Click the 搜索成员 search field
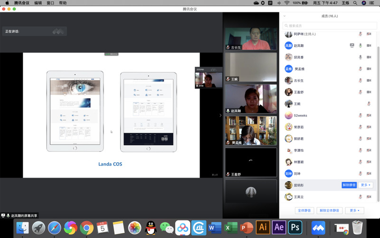 (329, 26)
